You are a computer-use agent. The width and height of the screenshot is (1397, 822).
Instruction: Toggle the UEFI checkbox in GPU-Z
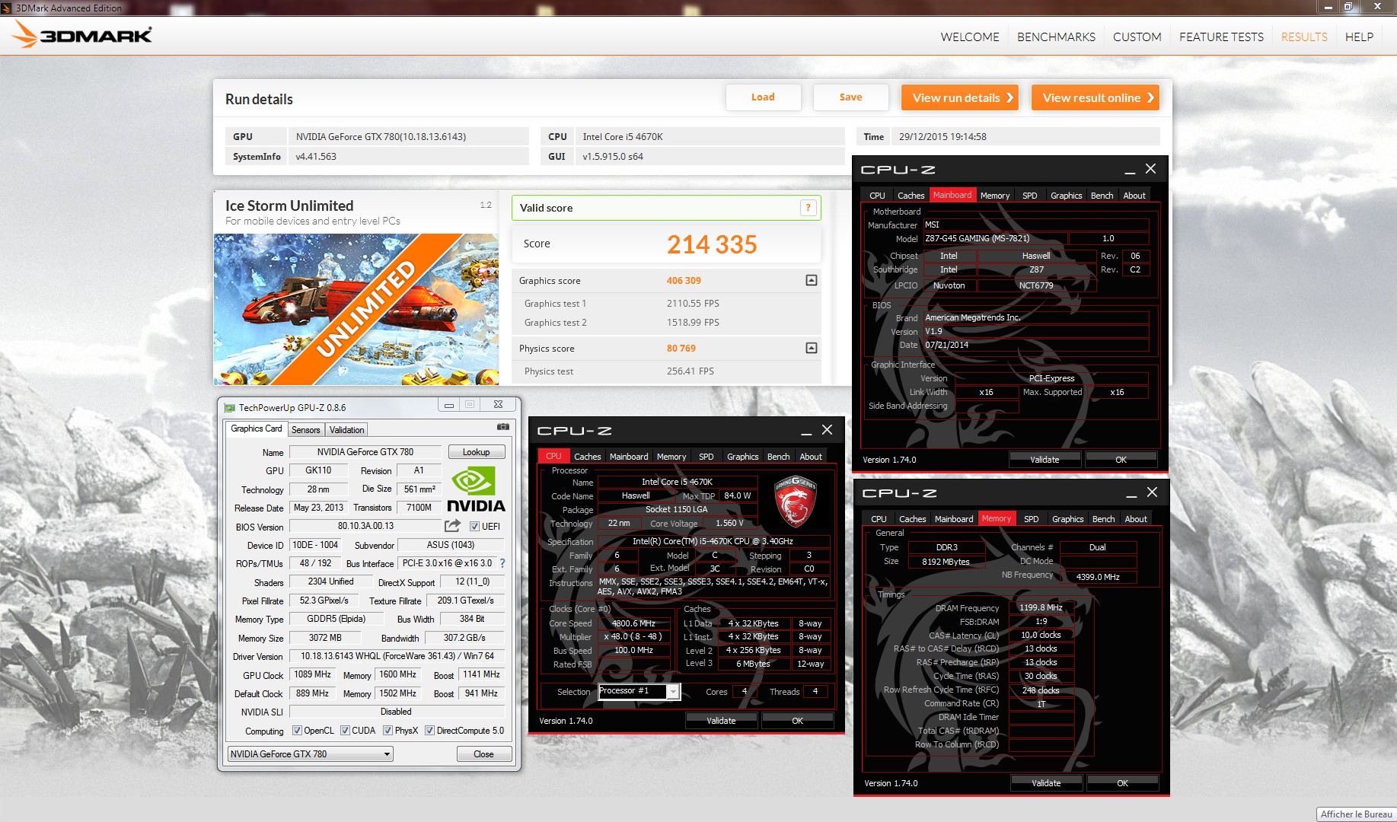(x=474, y=527)
